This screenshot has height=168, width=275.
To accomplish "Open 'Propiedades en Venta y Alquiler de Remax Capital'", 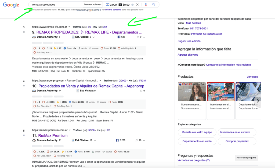I will [x=91, y=86].
